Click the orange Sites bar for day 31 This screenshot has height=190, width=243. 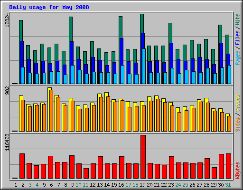[229, 124]
